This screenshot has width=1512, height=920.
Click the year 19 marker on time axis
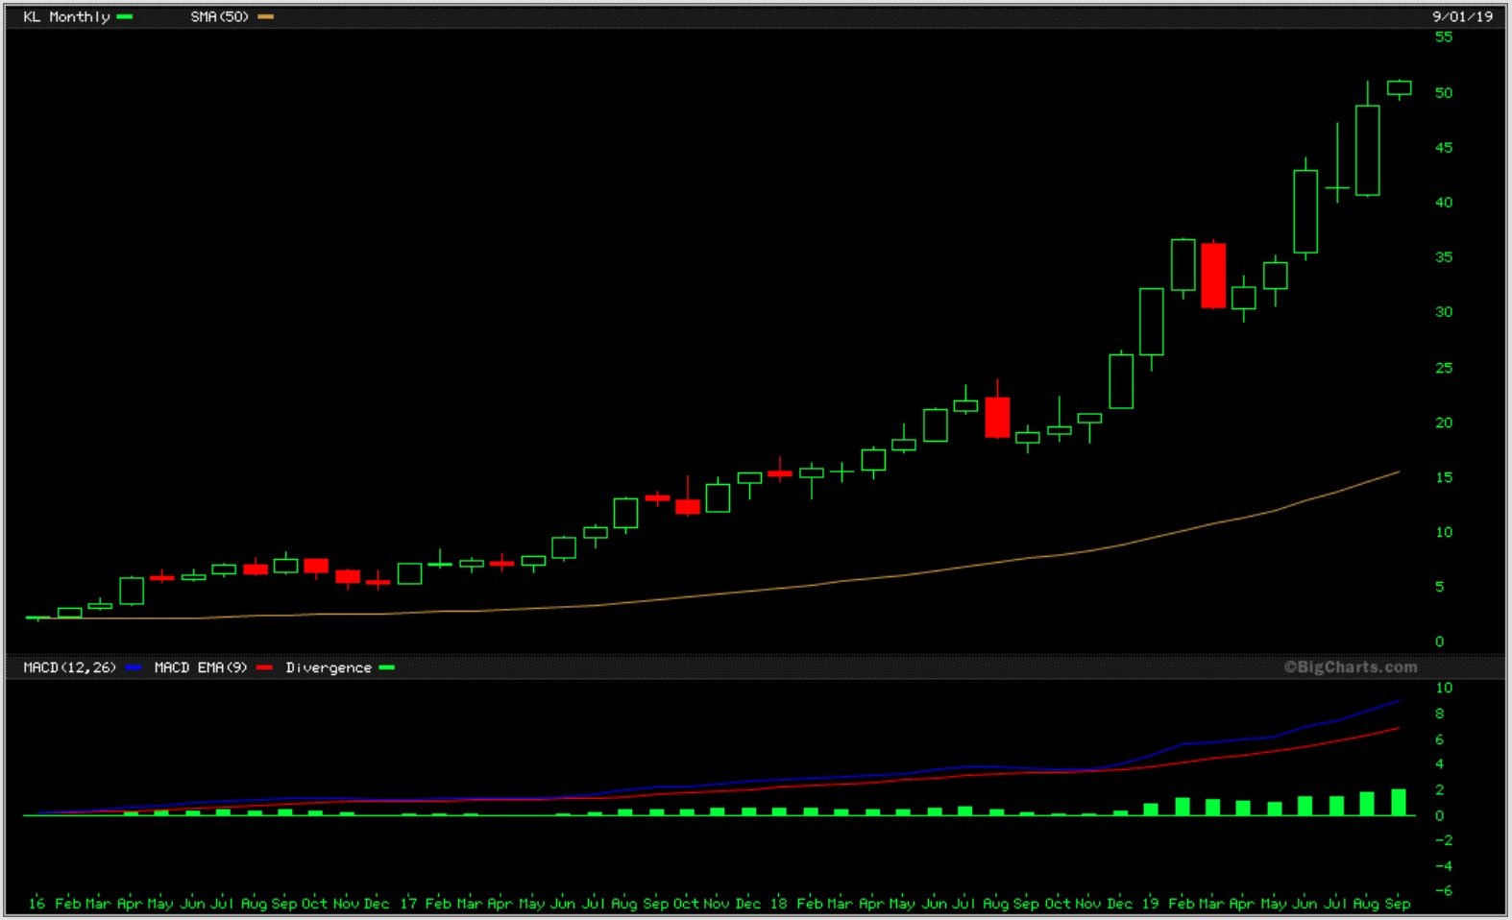coord(1150,903)
